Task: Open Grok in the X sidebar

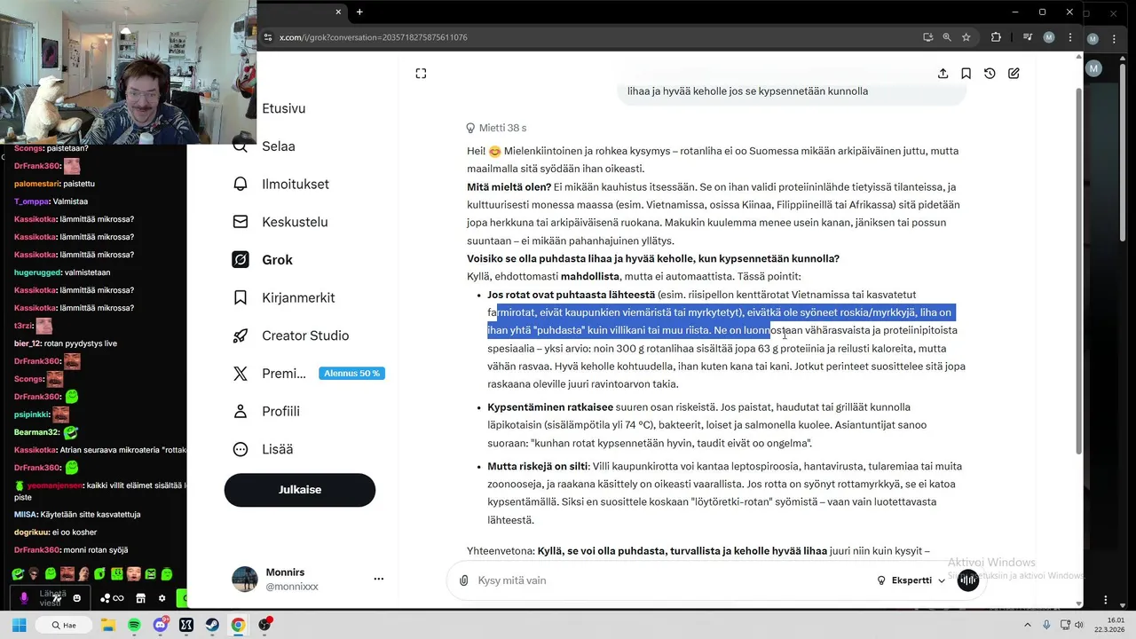Action: pyautogui.click(x=263, y=260)
